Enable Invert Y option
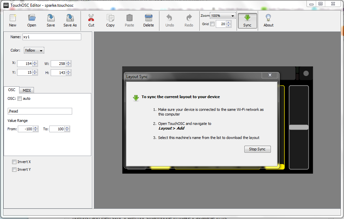The width and height of the screenshot is (344, 219). tap(14, 169)
